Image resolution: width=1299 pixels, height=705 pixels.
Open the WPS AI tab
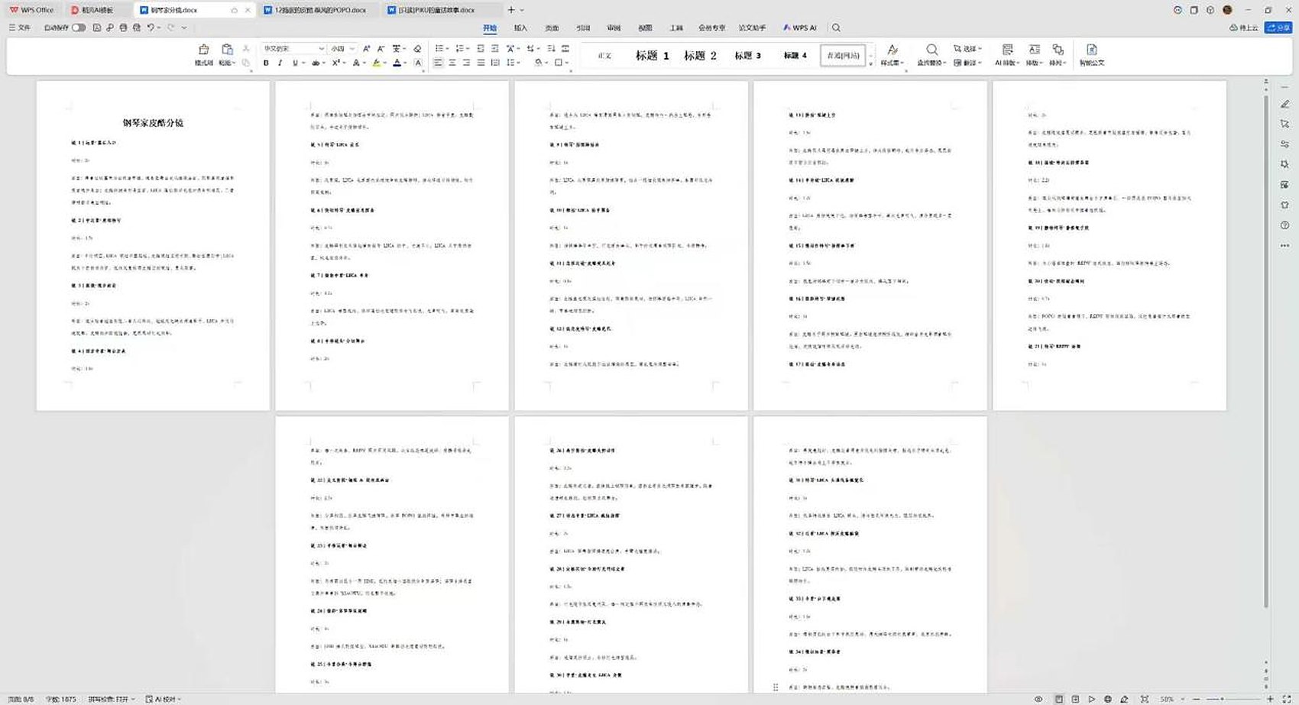799,27
